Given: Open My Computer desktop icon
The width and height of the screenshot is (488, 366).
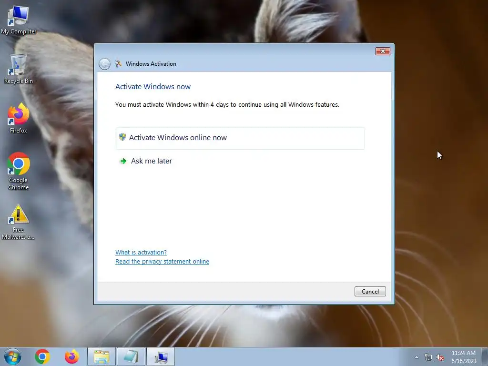Looking at the screenshot, I should 19,20.
